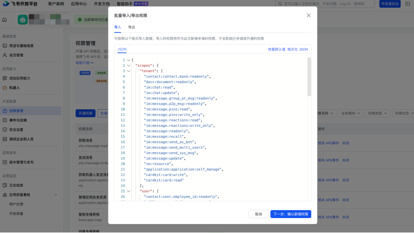This screenshot has height=233, width=414.
Task: Open 客户案例 in top navigation
Action: [x=56, y=4]
